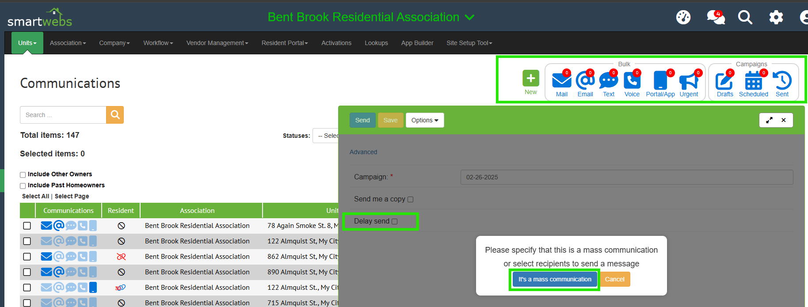Open the Bulk Voice phone icon
The image size is (808, 307).
632,81
